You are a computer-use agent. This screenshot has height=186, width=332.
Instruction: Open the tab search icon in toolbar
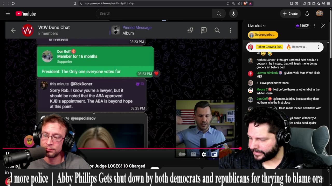[x=296, y=3]
